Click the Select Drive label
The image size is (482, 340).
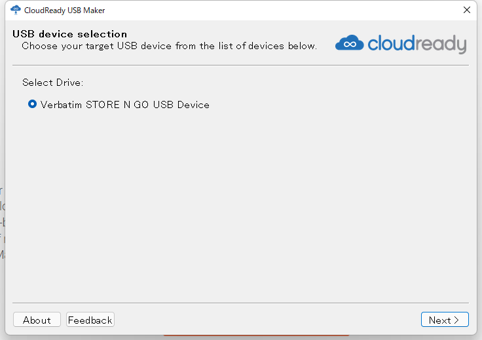52,83
